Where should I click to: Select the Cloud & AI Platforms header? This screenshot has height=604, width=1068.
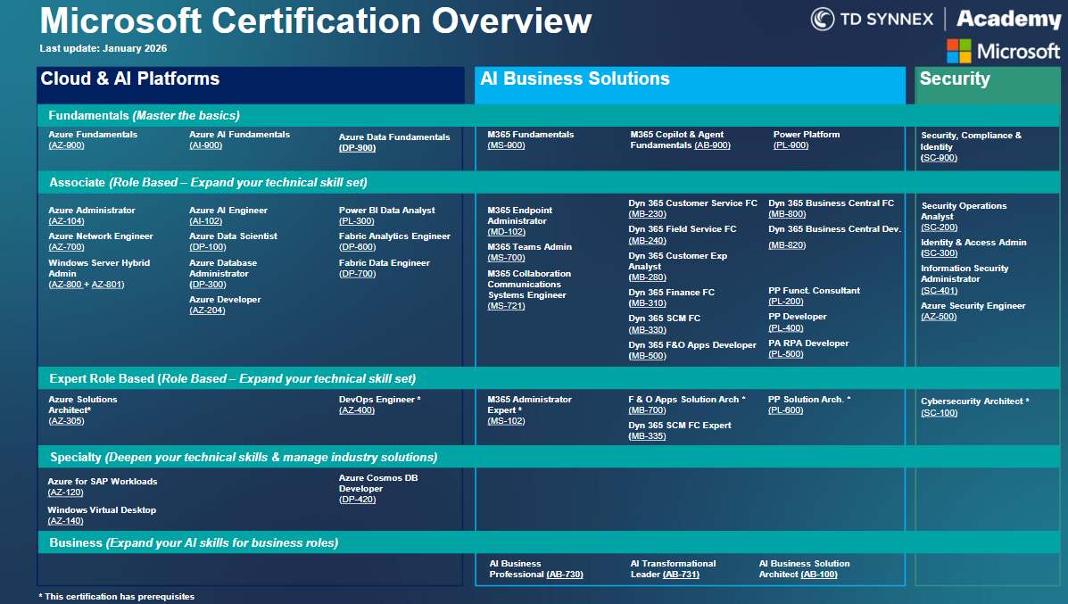pyautogui.click(x=130, y=79)
